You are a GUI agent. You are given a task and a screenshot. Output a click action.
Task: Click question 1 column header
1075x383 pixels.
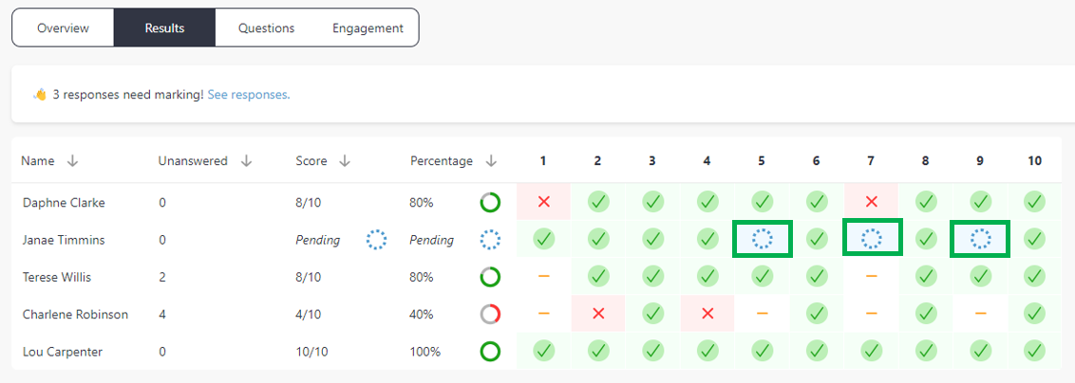[x=543, y=161]
